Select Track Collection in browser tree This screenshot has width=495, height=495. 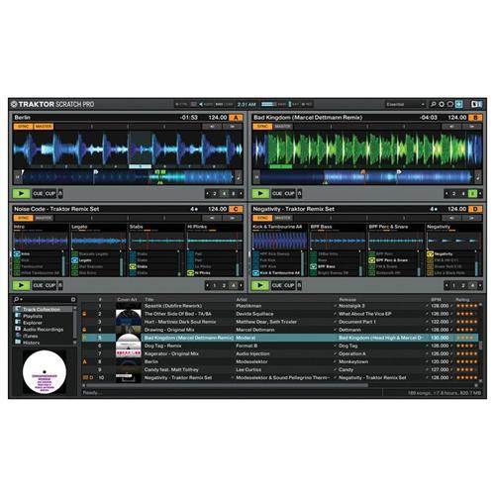(42, 310)
